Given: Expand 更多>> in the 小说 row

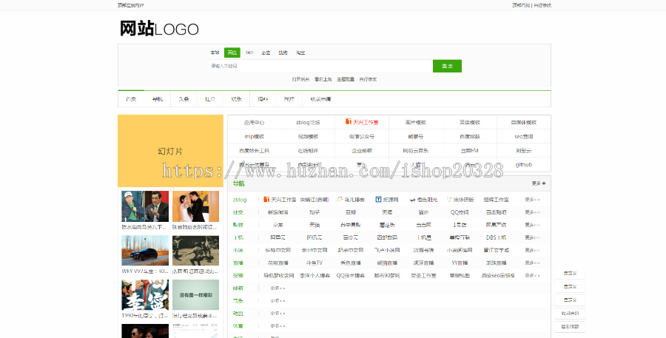Looking at the screenshot, I should pyautogui.click(x=532, y=250).
